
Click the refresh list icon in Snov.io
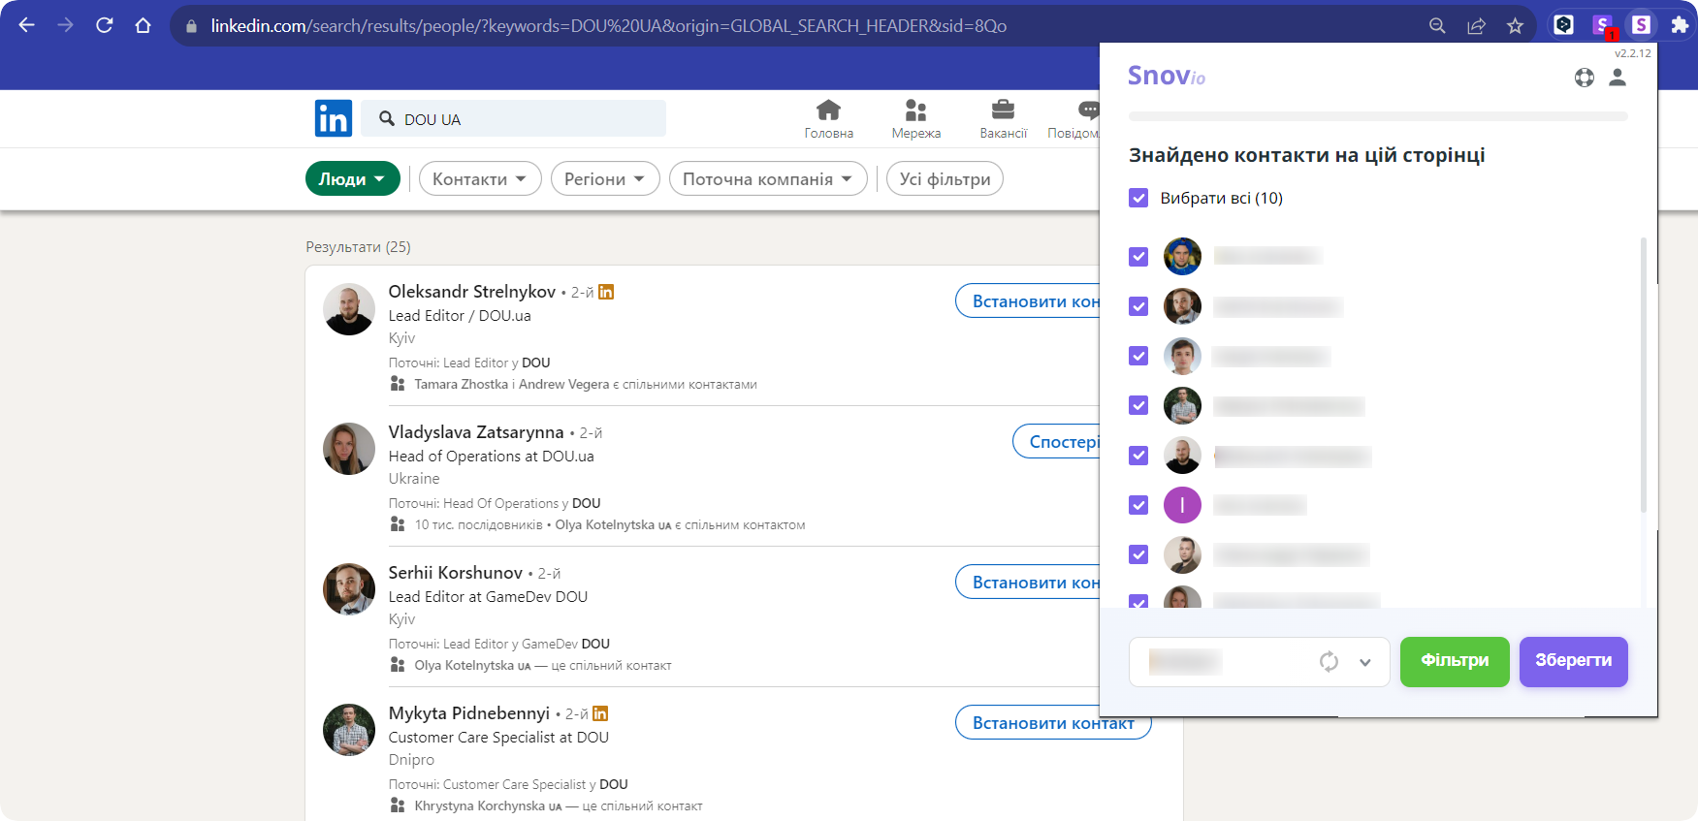[1329, 661]
